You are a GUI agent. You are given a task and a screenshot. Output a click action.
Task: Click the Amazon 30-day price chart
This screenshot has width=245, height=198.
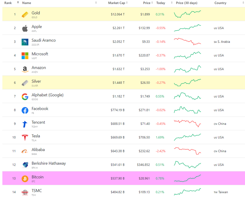coord(188,69)
